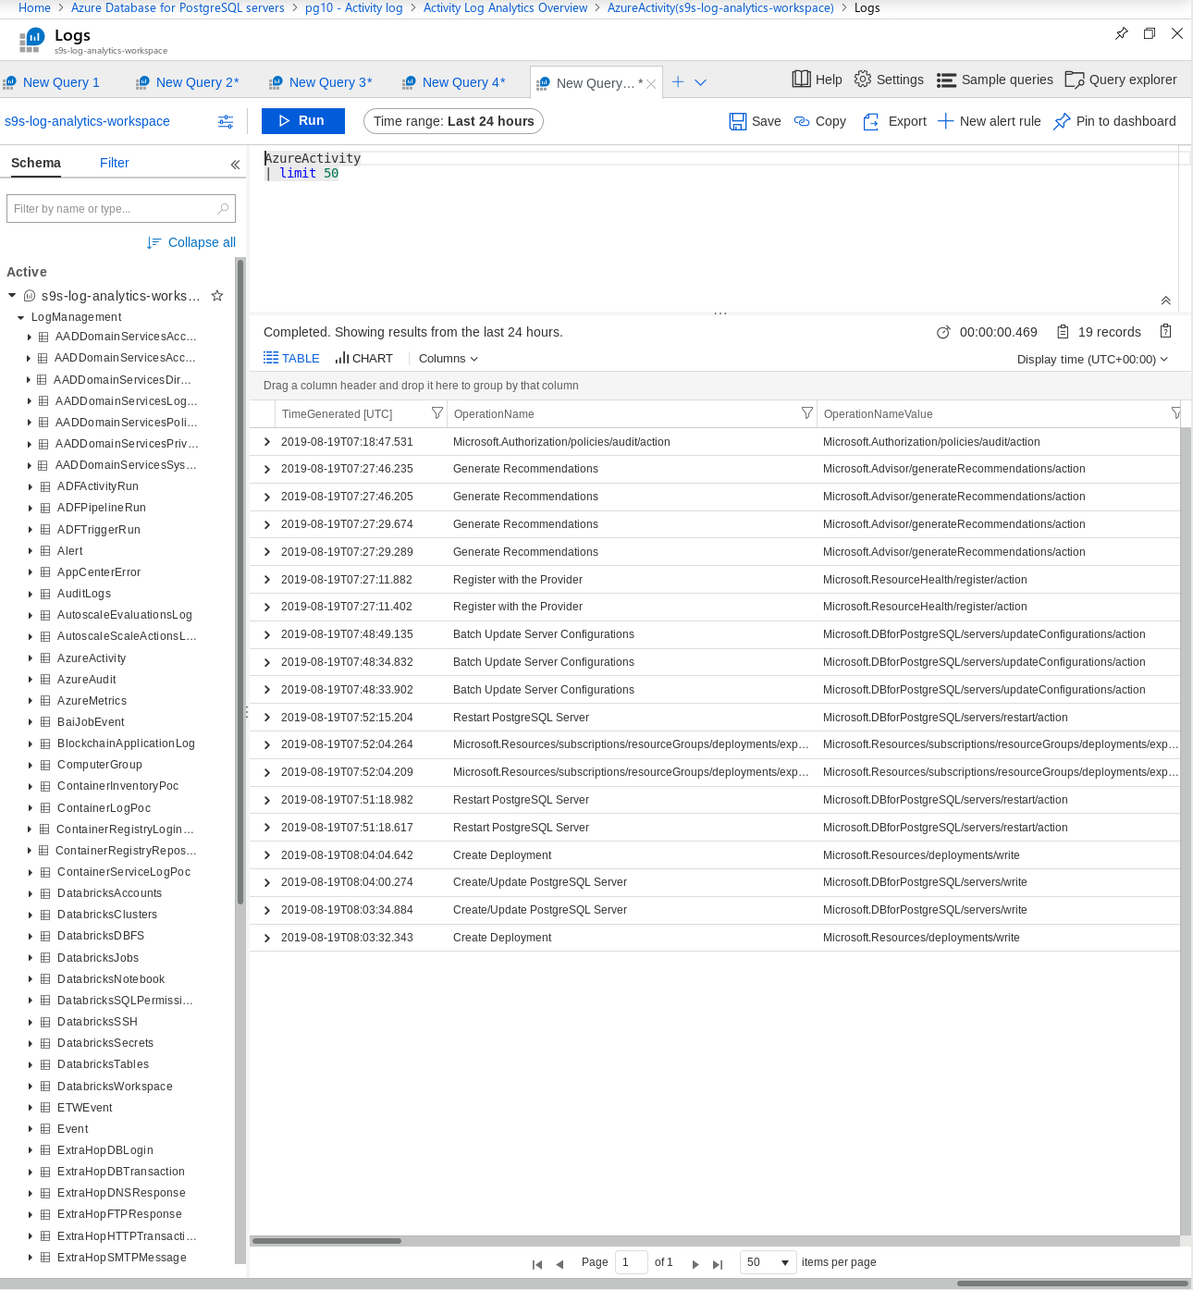Viewport: 1193px width, 1290px height.
Task: Close the active New Query tab
Action: coord(651,83)
